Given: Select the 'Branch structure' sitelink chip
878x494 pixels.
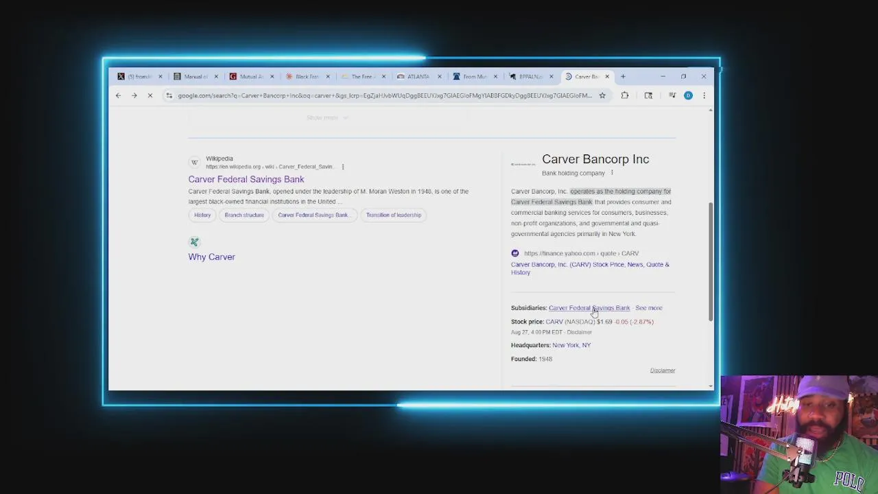Looking at the screenshot, I should [x=244, y=215].
